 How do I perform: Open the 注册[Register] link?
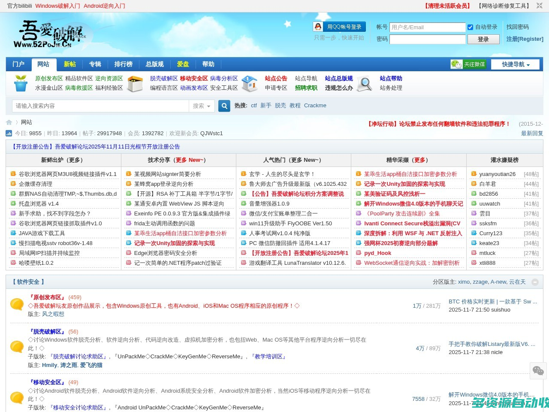tap(525, 39)
